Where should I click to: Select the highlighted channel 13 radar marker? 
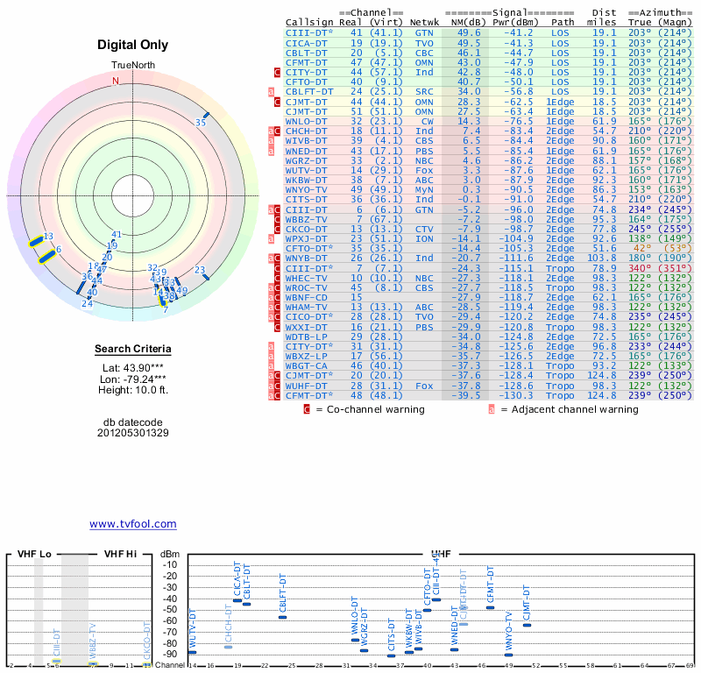(x=38, y=241)
